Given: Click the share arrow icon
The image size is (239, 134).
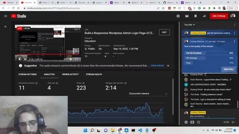Looking at the screenshot, I should tap(204, 16).
